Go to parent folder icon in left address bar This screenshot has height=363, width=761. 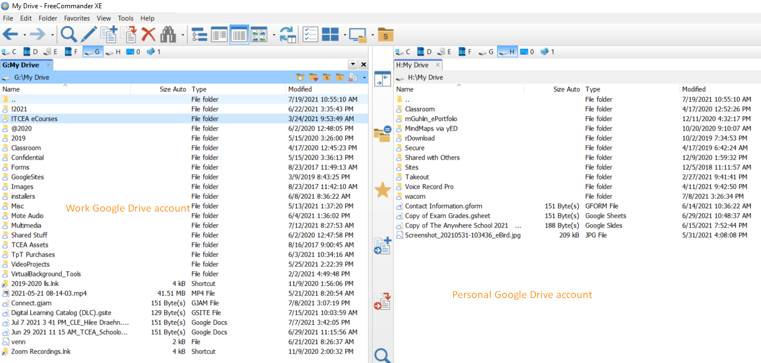point(327,78)
